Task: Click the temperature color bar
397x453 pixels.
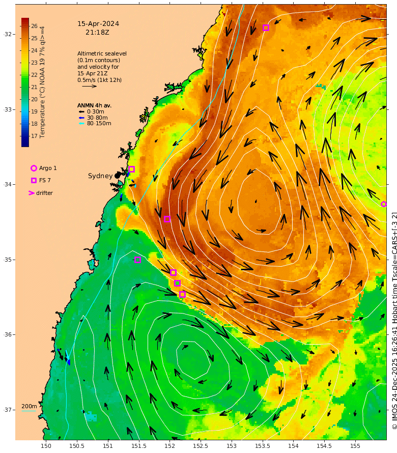Action: pyautogui.click(x=25, y=82)
